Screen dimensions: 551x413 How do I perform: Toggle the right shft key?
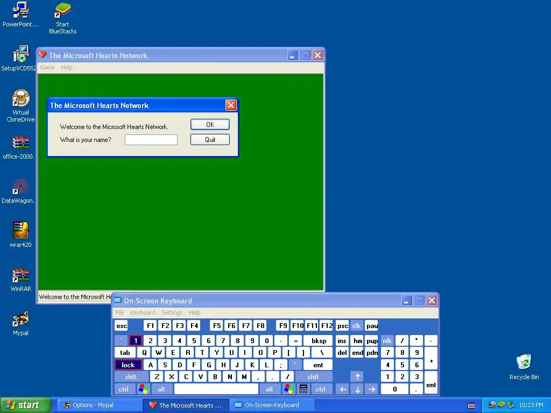[313, 377]
